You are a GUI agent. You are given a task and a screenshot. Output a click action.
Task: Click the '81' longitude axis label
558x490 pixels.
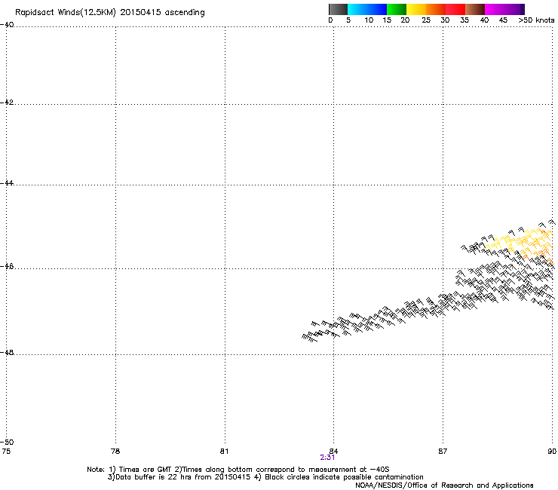click(x=224, y=452)
